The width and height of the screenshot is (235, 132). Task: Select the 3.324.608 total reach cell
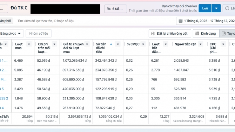click(x=189, y=118)
